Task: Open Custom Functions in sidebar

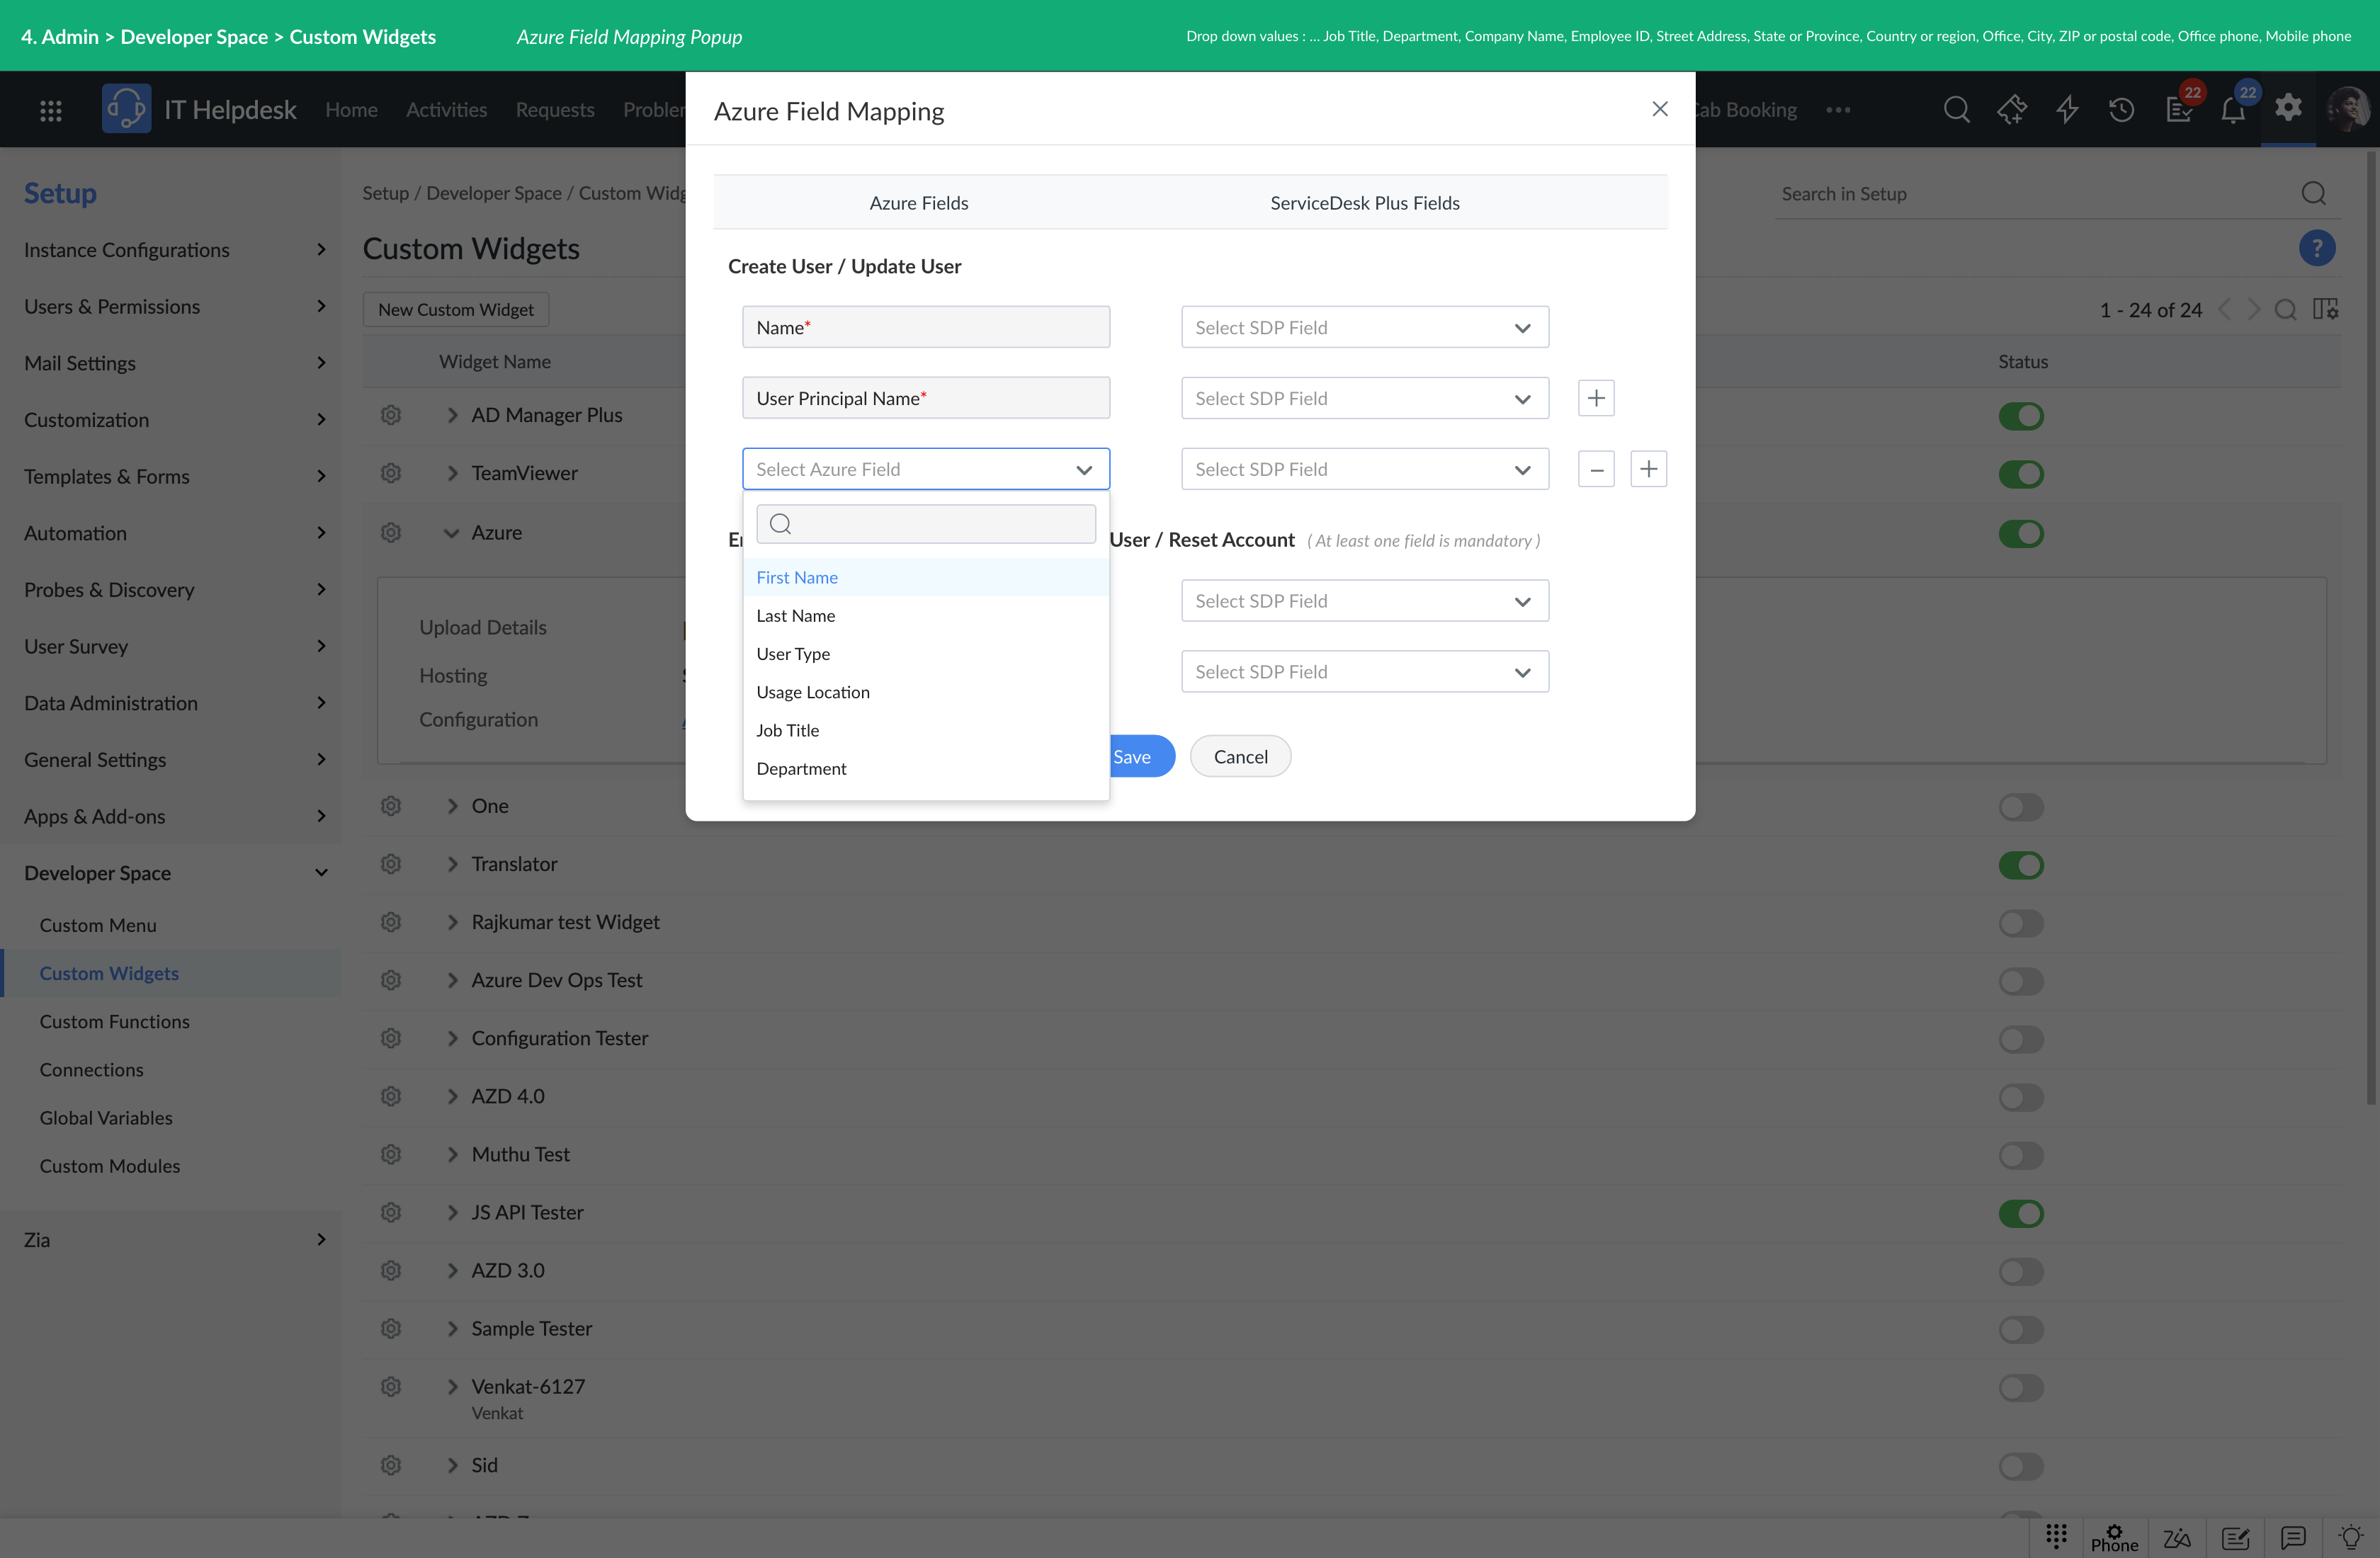Action: pyautogui.click(x=114, y=1021)
